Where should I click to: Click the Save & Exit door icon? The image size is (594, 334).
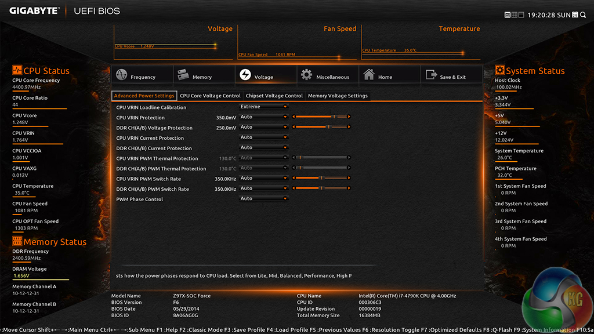tap(430, 75)
